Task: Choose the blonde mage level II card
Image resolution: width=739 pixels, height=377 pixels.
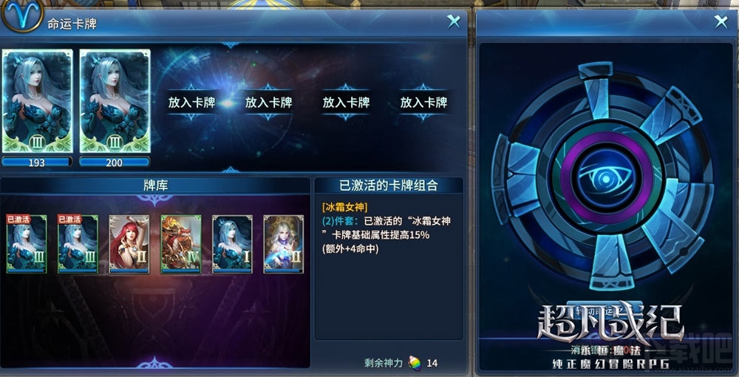Action: (x=284, y=244)
